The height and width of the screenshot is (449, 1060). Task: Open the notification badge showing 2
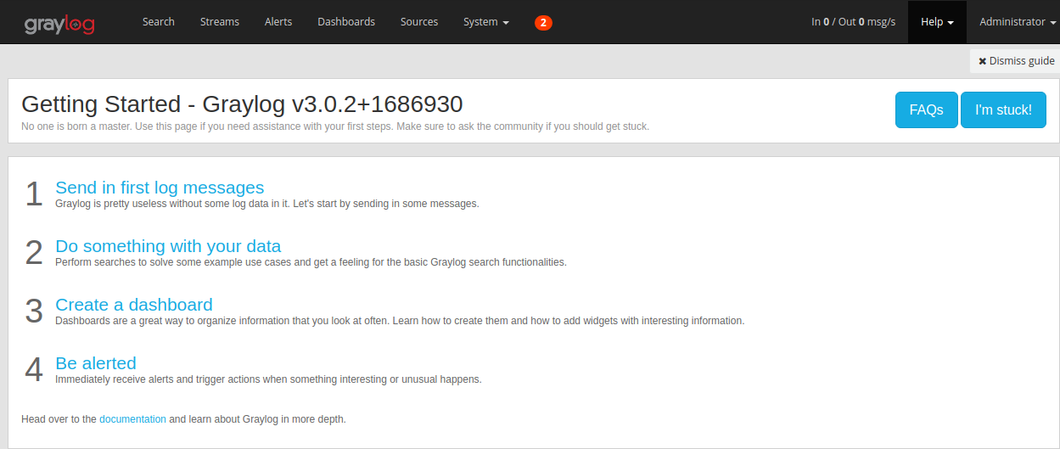point(543,22)
